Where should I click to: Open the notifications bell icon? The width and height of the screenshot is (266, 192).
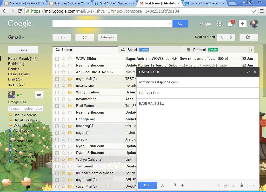pyautogui.click(x=230, y=24)
